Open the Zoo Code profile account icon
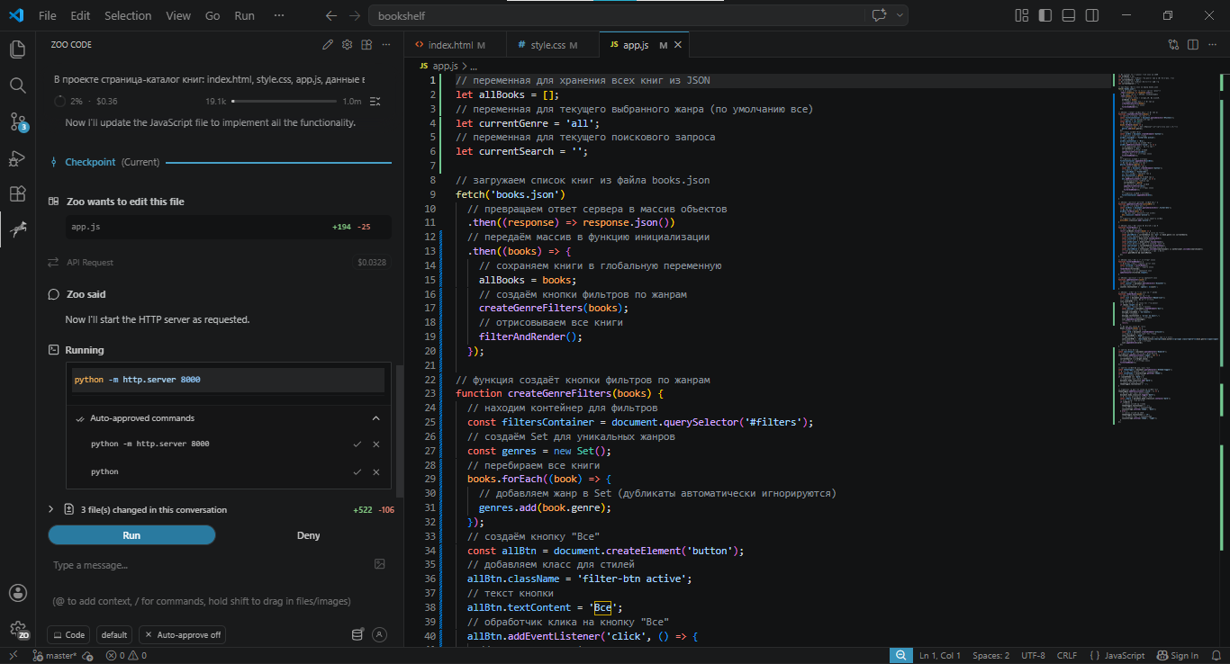The image size is (1230, 664). tap(379, 634)
